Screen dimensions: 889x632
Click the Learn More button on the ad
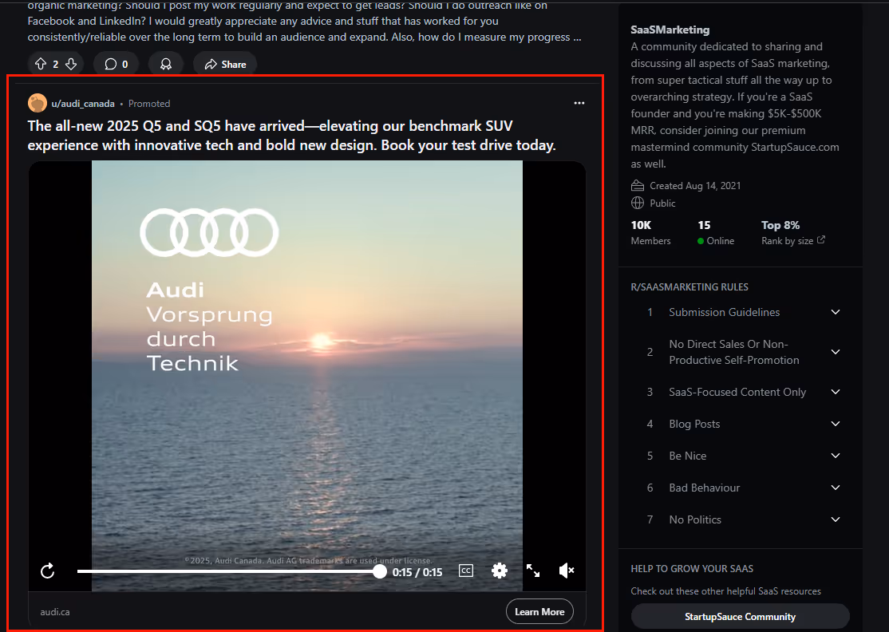539,611
